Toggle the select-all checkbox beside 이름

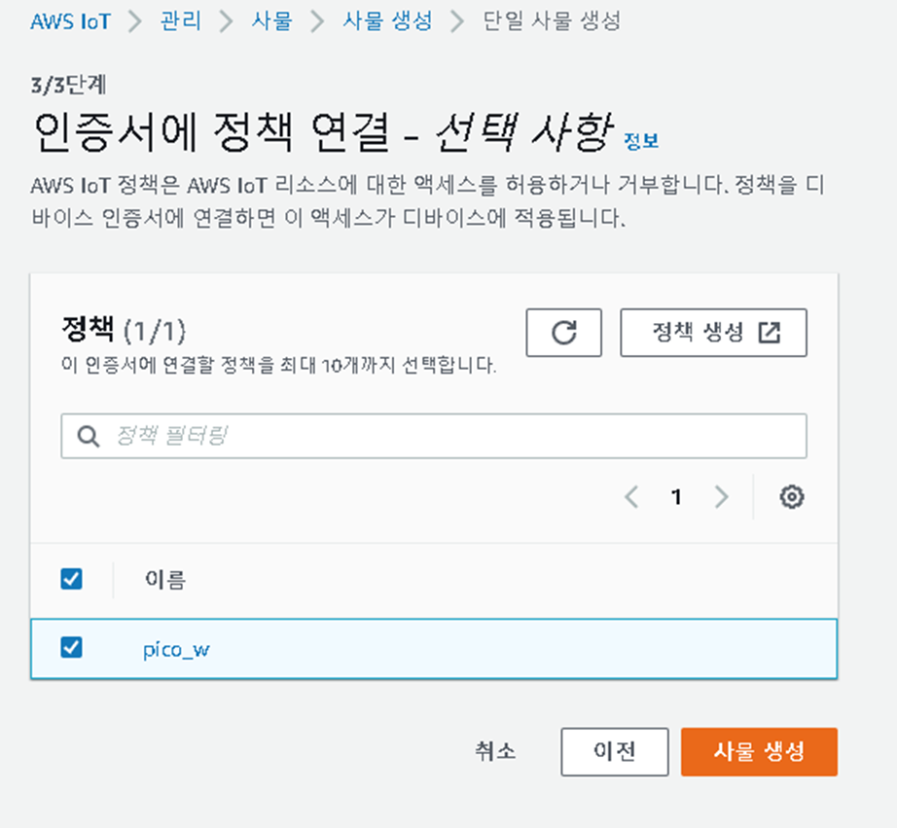point(72,579)
